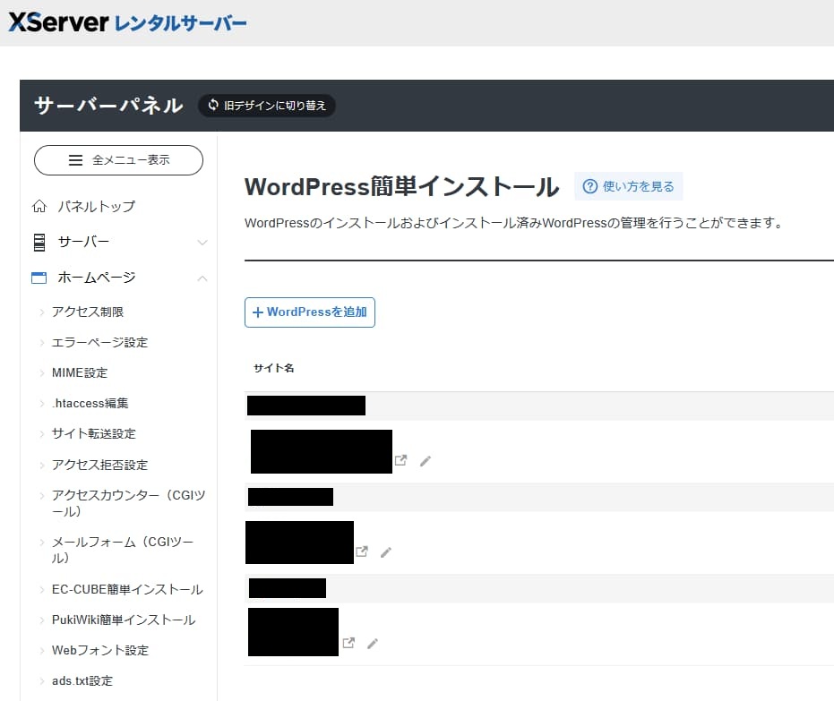The height and width of the screenshot is (701, 834).
Task: Click the XServer logo in header
Action: [x=127, y=22]
